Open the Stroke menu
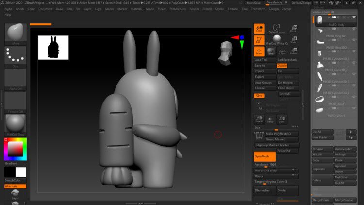364x205 pixels. point(219,9)
